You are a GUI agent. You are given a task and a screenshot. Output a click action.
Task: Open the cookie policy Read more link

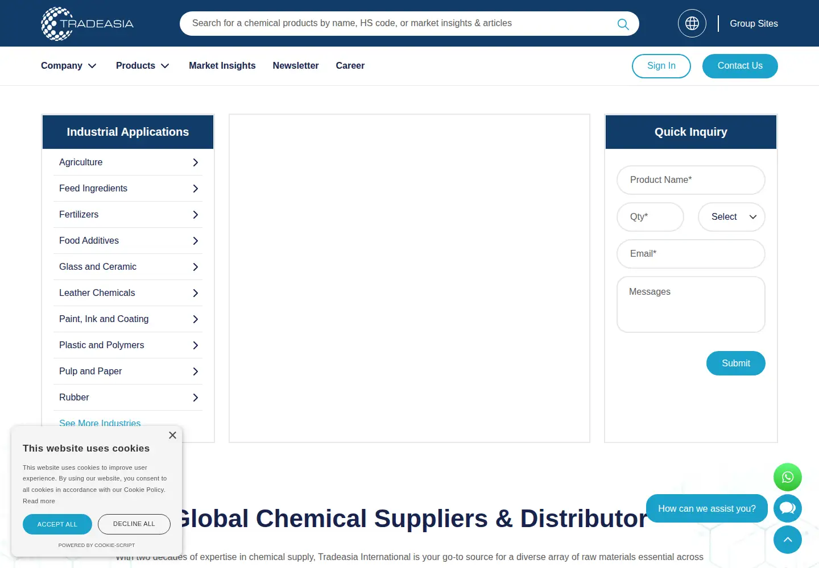tap(39, 501)
